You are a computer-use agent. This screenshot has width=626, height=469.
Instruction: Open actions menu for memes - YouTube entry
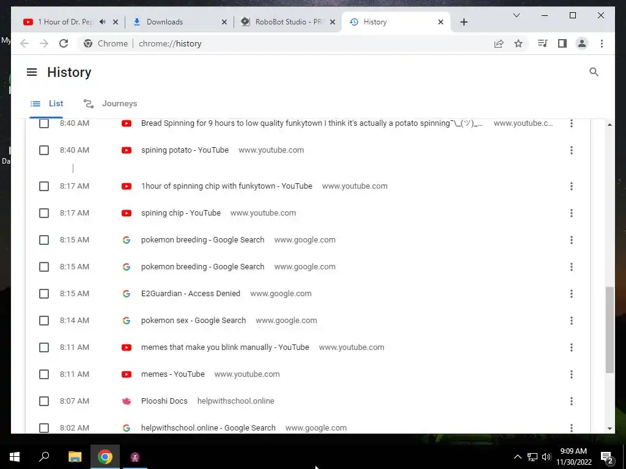(572, 374)
